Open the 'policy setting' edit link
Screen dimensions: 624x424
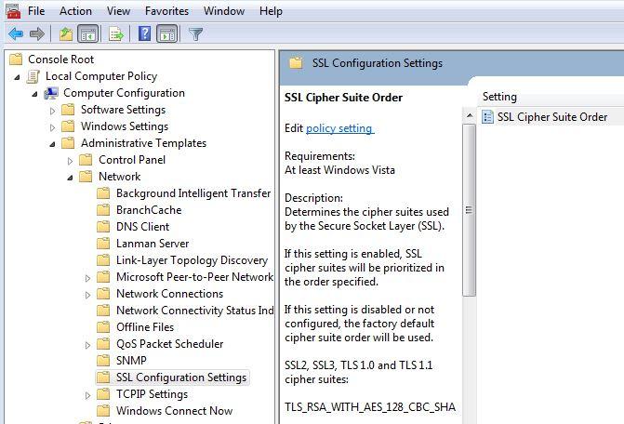(339, 128)
